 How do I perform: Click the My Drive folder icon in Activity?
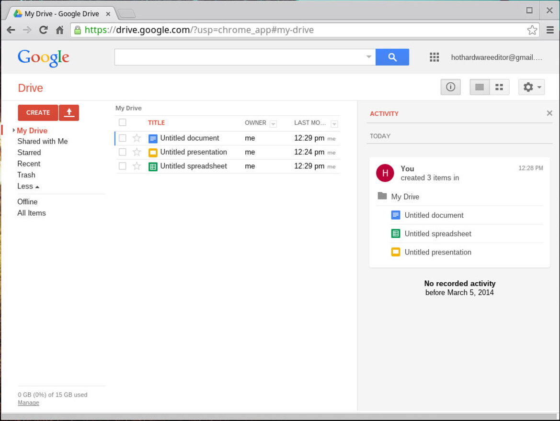pos(382,196)
